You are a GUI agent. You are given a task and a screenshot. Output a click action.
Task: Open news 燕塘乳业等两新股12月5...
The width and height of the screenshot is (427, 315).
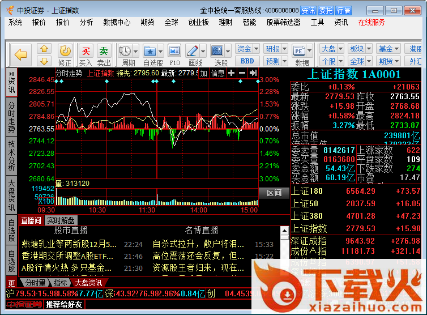click(x=69, y=244)
